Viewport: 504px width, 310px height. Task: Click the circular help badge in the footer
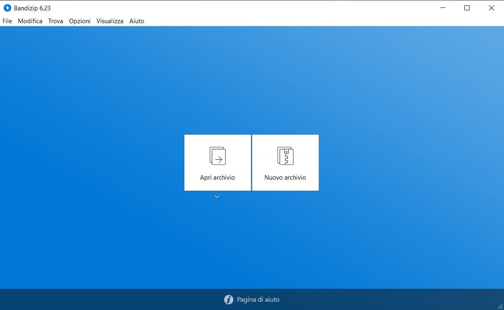[228, 299]
